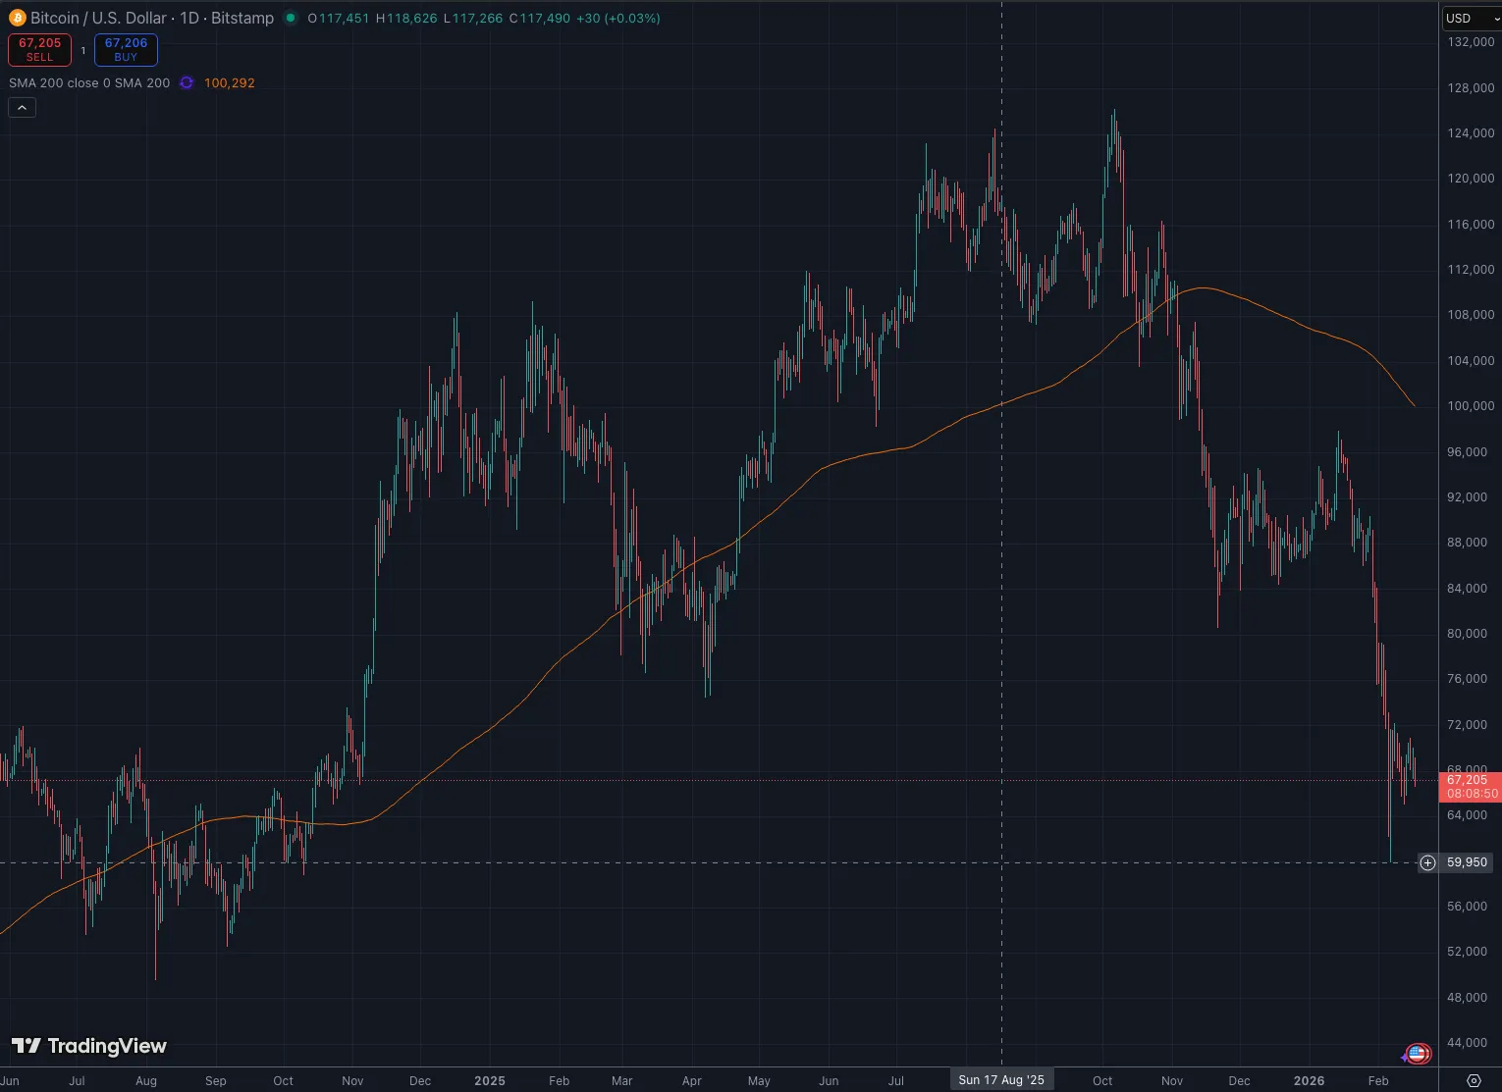Click the orange SMA value 100,292
The width and height of the screenshot is (1502, 1092).
[230, 83]
